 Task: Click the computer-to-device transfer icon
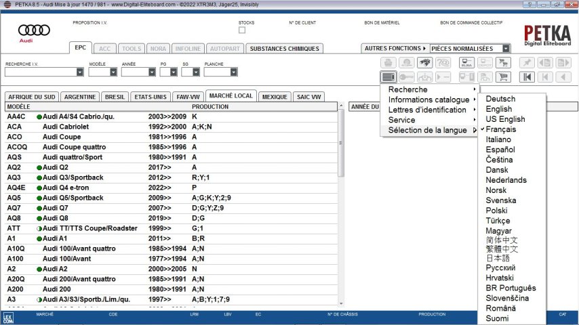[x=466, y=77]
